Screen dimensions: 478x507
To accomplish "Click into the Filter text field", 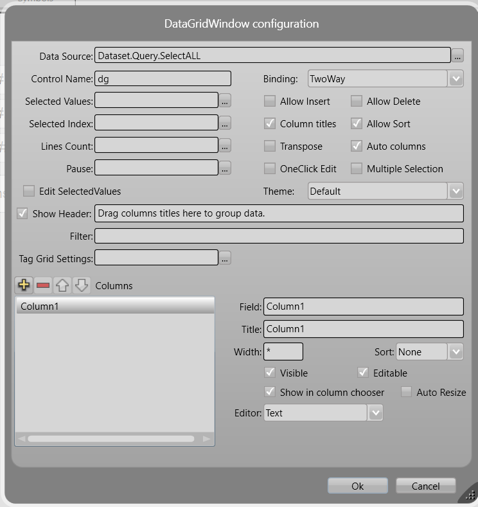I will coord(279,236).
